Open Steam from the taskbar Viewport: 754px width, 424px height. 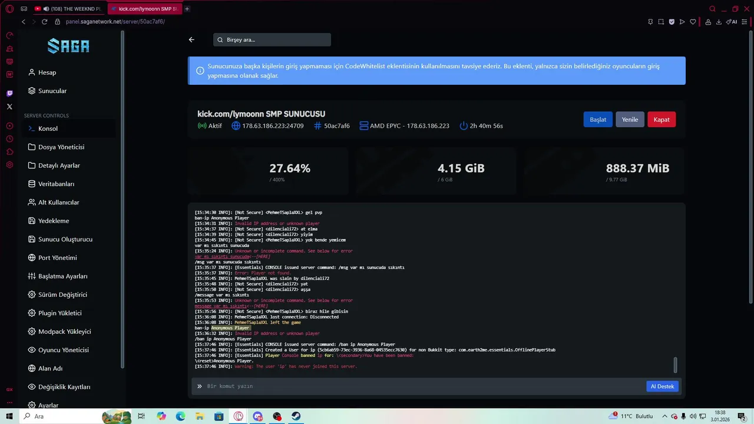point(296,416)
